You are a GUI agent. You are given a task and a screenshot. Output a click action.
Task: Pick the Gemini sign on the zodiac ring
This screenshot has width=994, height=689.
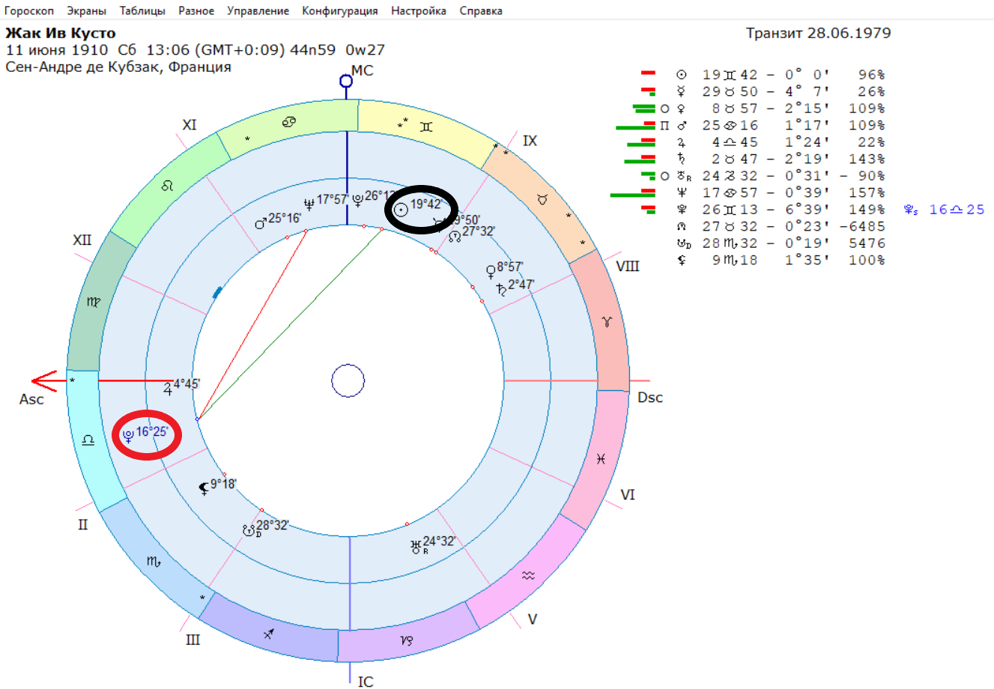point(426,127)
